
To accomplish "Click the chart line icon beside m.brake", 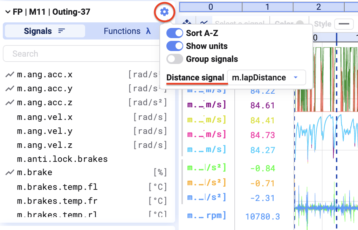I will tap(10, 173).
